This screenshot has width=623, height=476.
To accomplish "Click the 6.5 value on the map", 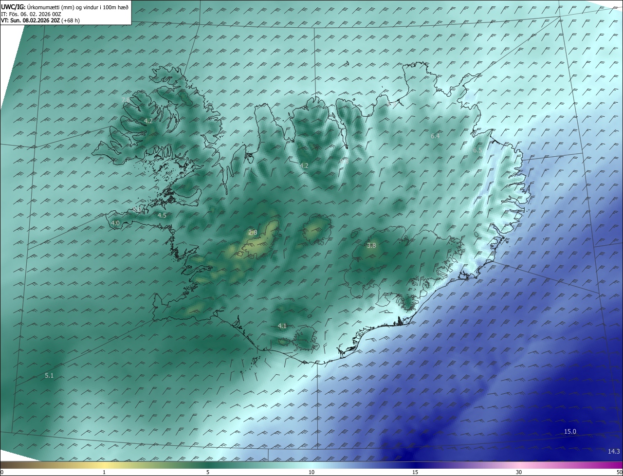I will [477, 150].
